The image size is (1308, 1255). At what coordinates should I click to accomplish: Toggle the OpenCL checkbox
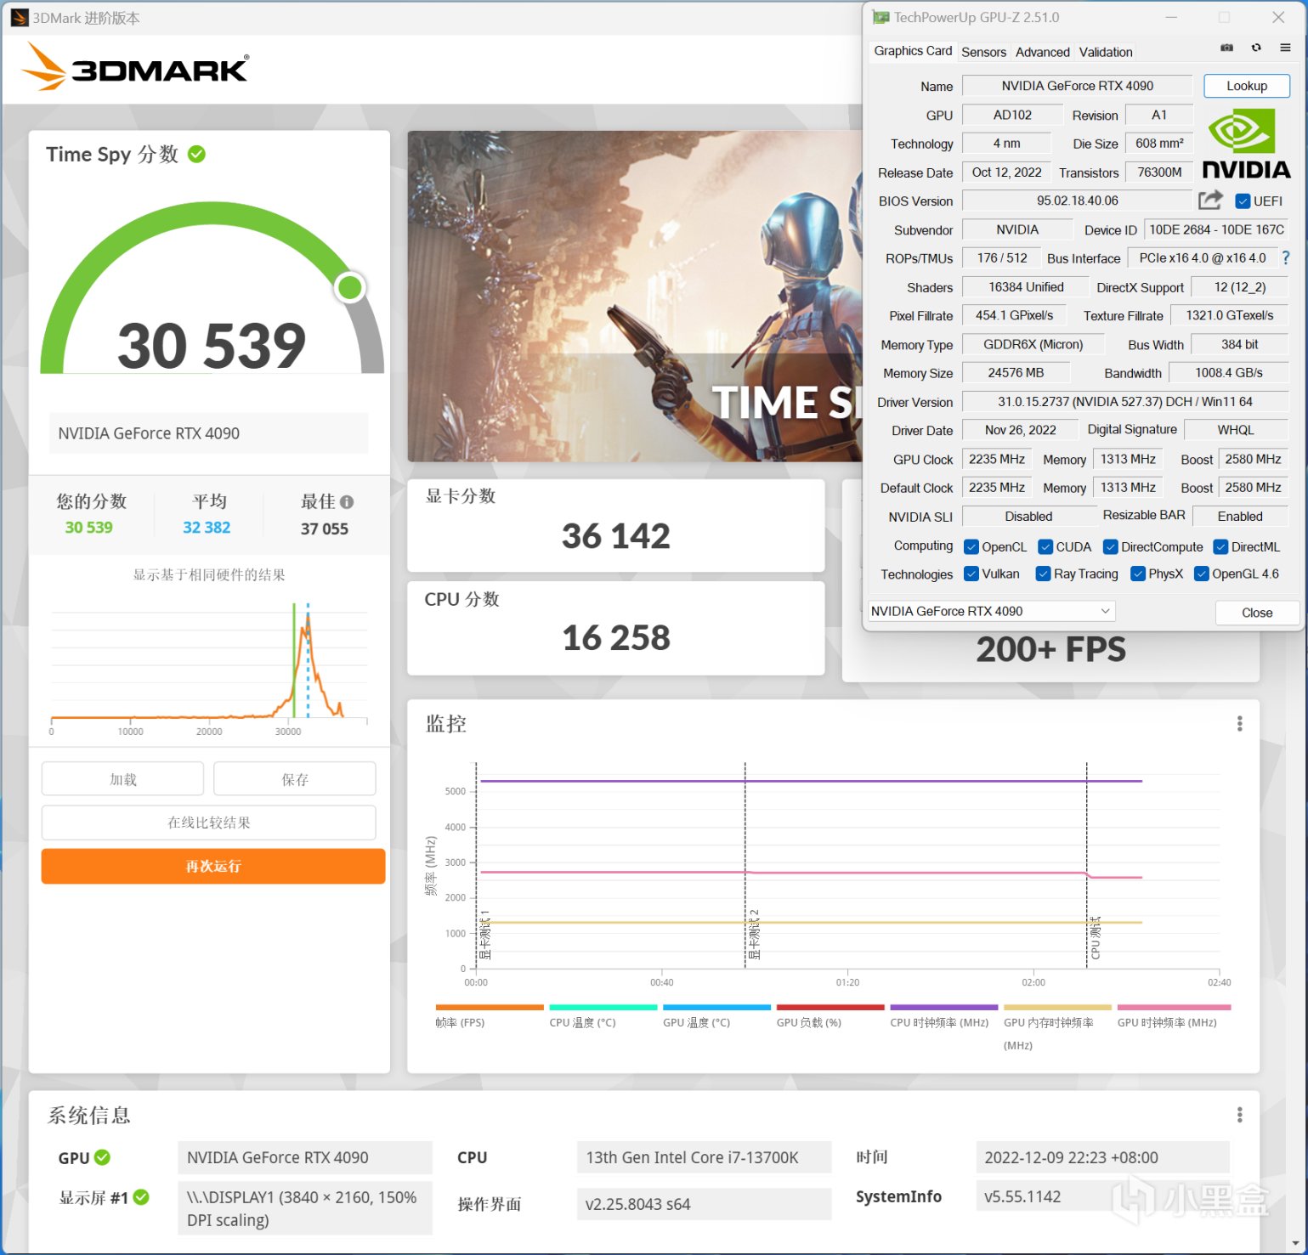pos(971,547)
